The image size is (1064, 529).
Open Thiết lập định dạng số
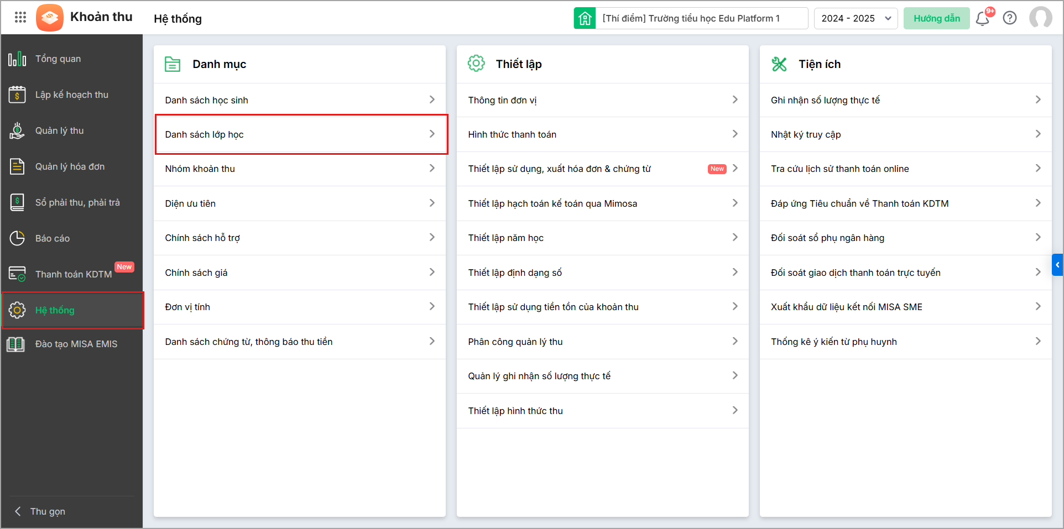[x=603, y=273]
